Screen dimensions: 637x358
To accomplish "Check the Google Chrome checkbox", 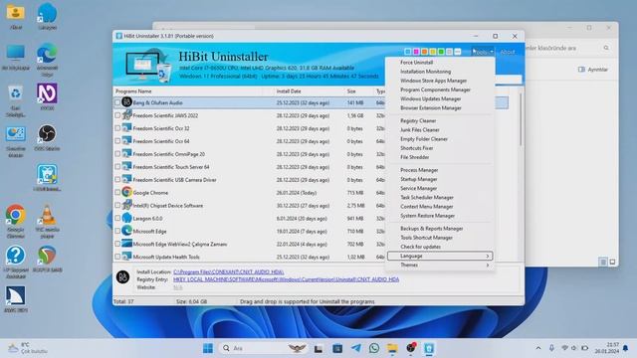I will point(117,192).
